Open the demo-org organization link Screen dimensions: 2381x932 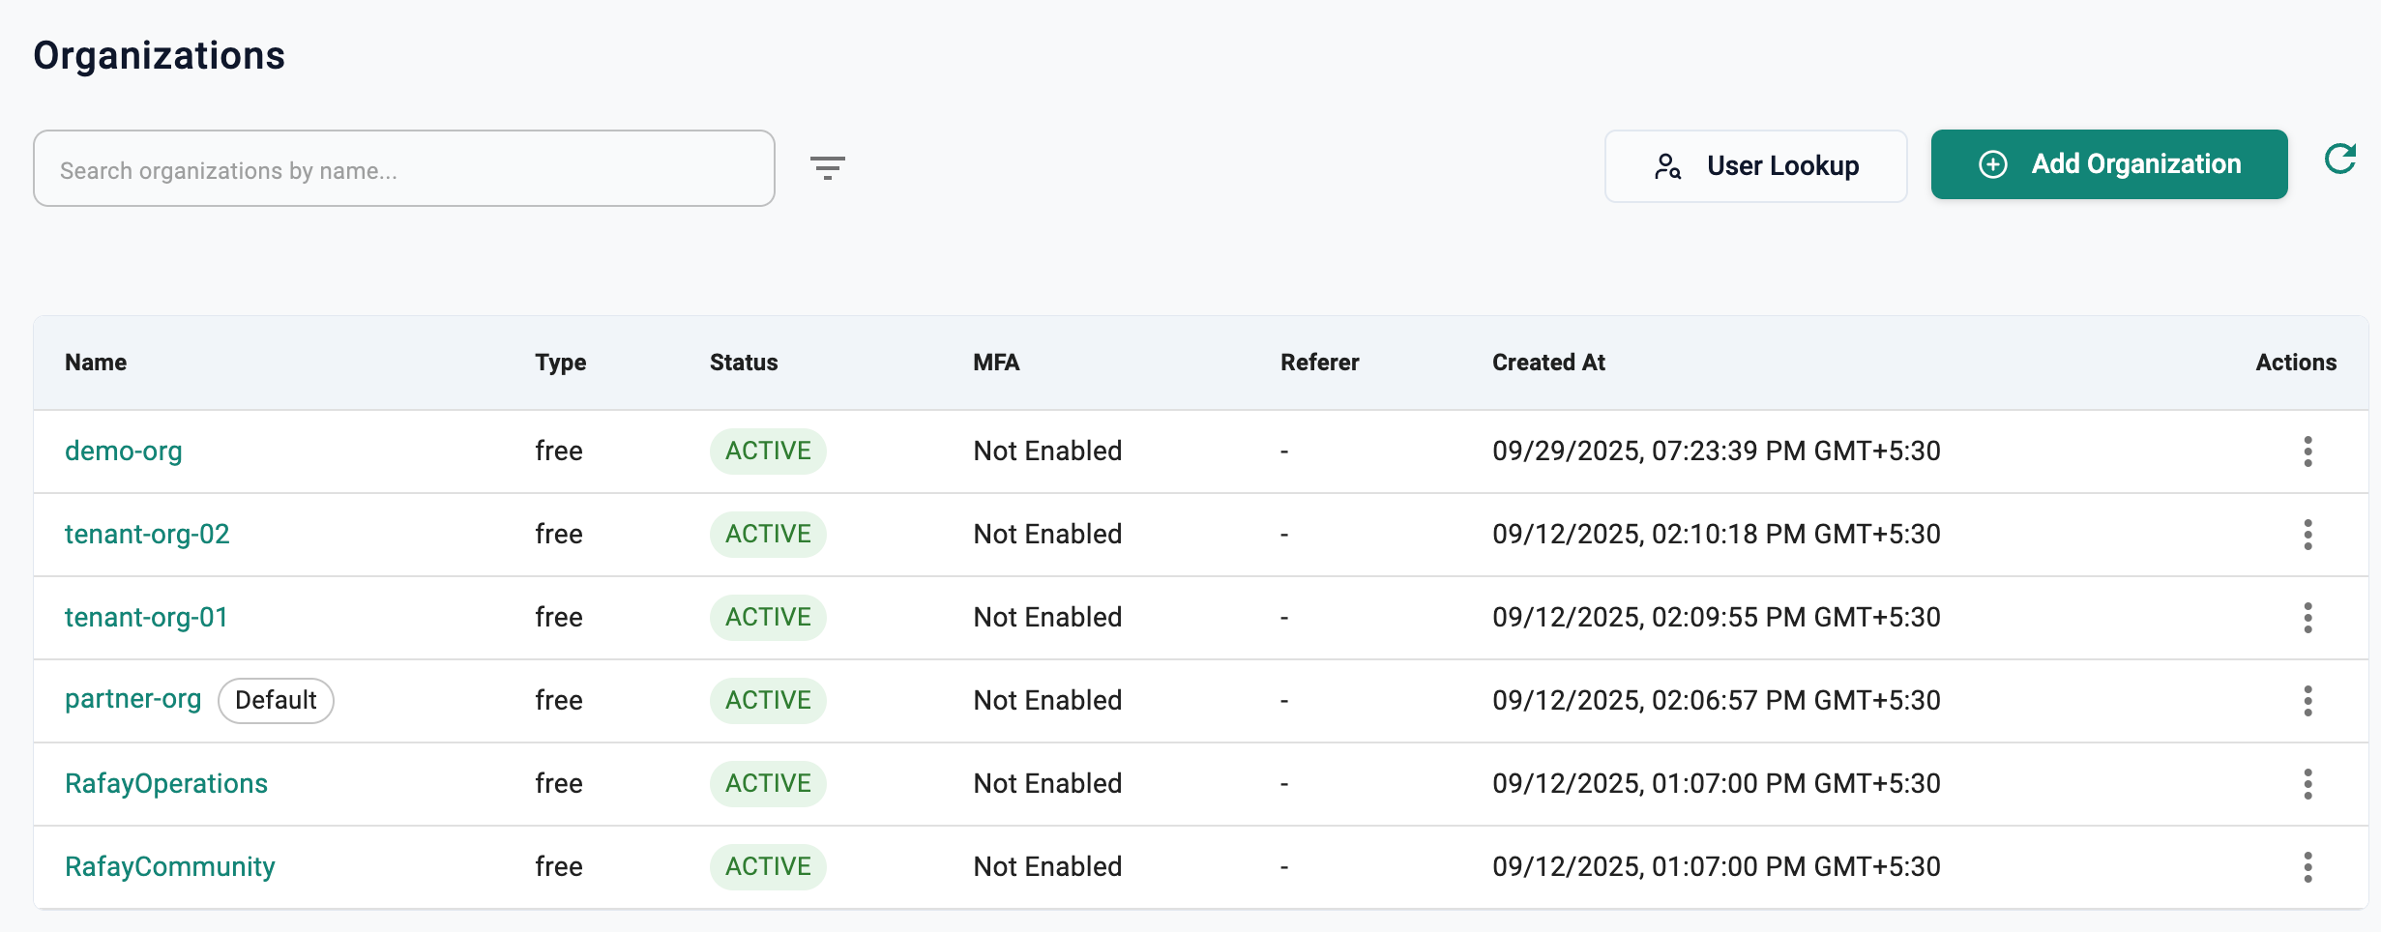pos(123,451)
